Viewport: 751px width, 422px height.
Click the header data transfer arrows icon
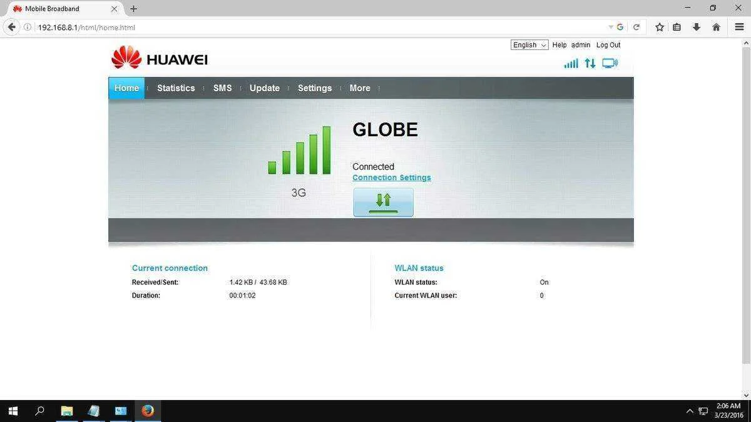[x=590, y=63]
